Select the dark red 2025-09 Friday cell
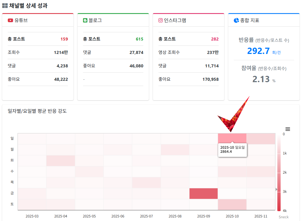Image resolution: width=302 pixels, height=221 pixels. pyautogui.click(x=204, y=194)
